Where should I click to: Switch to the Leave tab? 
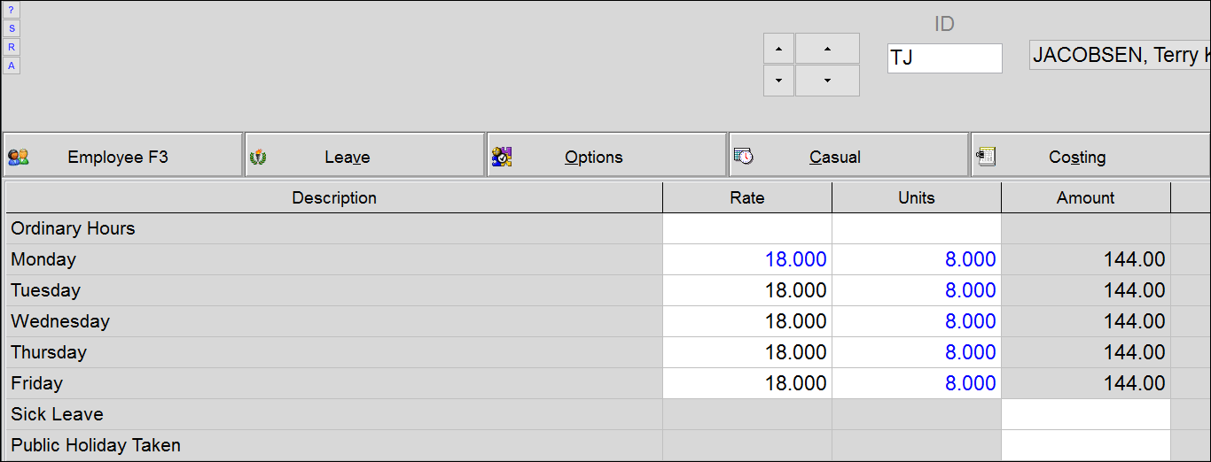pyautogui.click(x=364, y=157)
